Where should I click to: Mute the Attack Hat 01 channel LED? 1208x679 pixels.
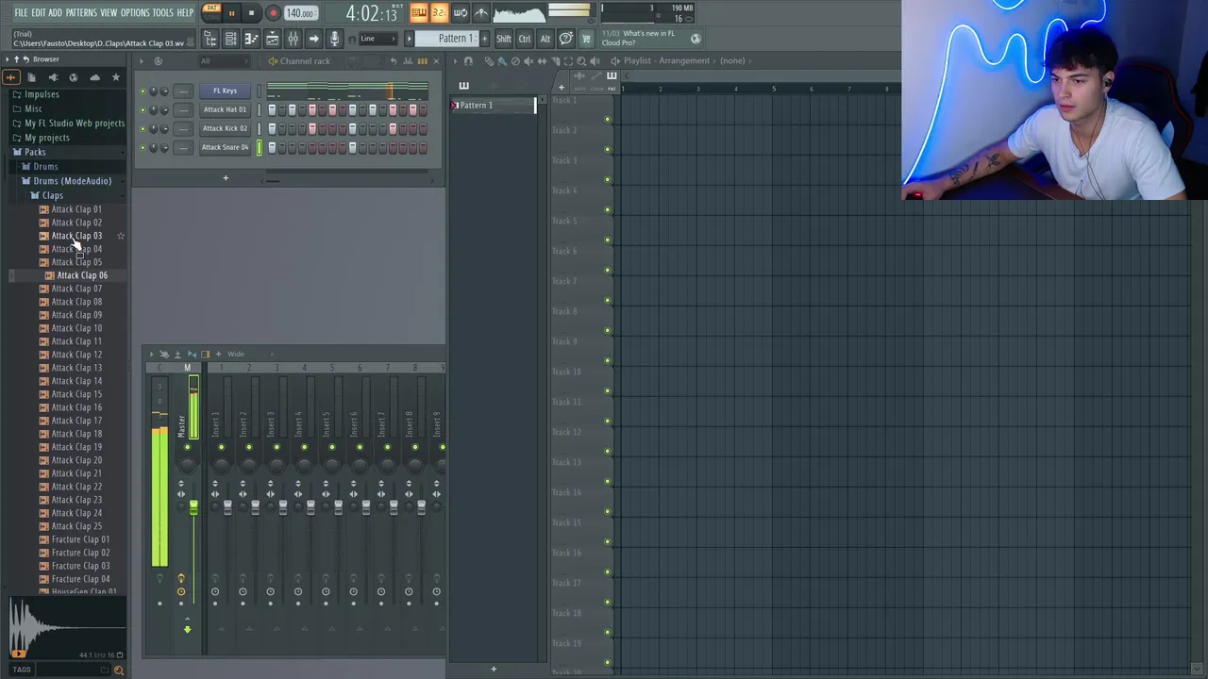point(143,110)
